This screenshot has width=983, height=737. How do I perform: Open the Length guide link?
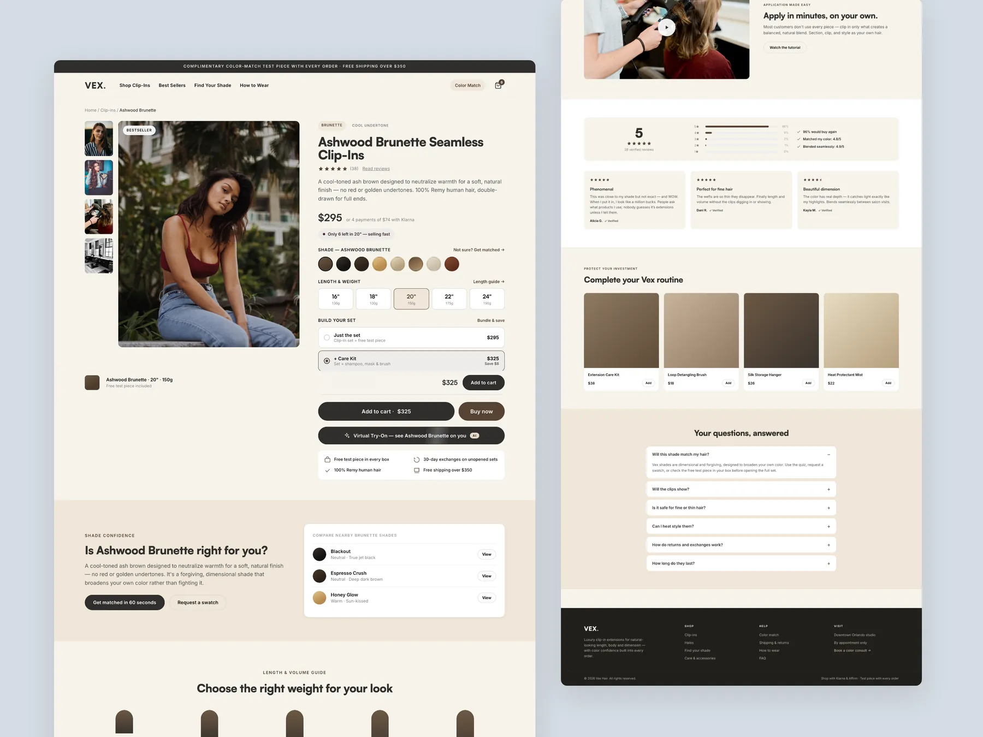489,282
